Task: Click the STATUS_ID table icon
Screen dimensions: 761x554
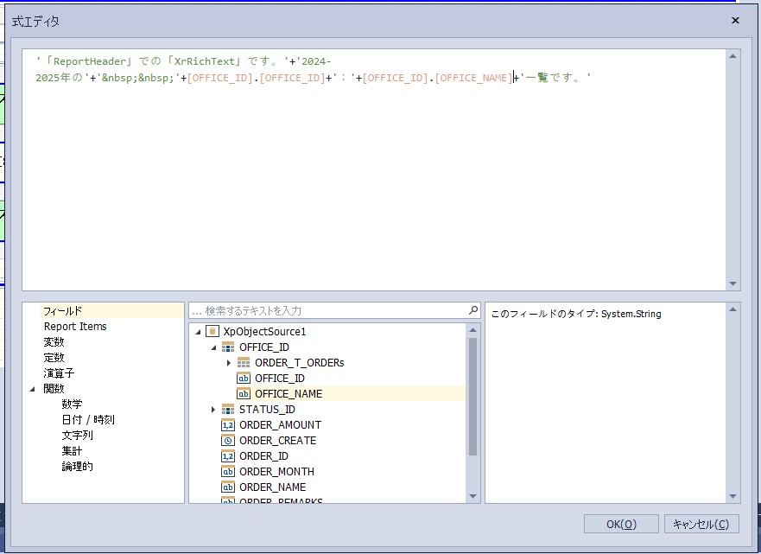Action: coord(228,410)
